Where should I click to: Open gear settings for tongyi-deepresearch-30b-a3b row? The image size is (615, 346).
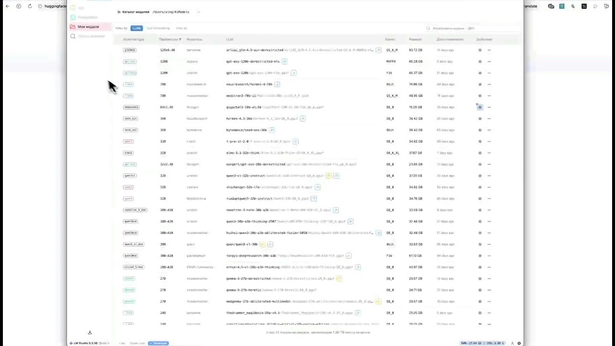pyautogui.click(x=480, y=256)
